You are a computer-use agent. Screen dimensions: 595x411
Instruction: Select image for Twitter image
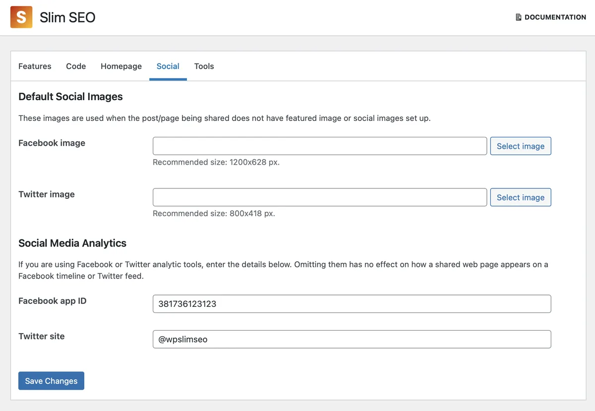pos(521,197)
